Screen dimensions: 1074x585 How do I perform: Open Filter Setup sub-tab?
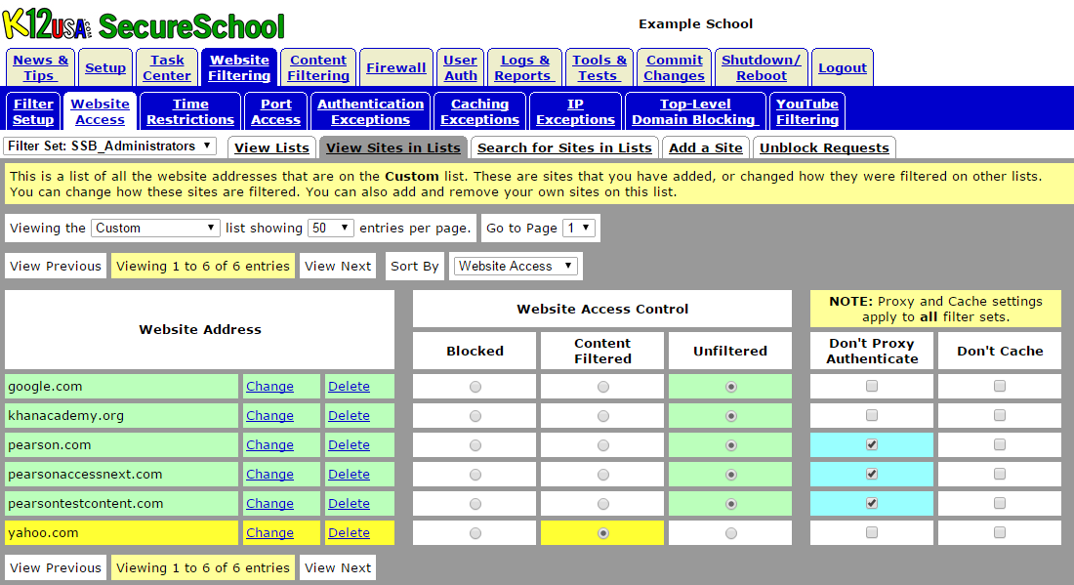pos(33,111)
